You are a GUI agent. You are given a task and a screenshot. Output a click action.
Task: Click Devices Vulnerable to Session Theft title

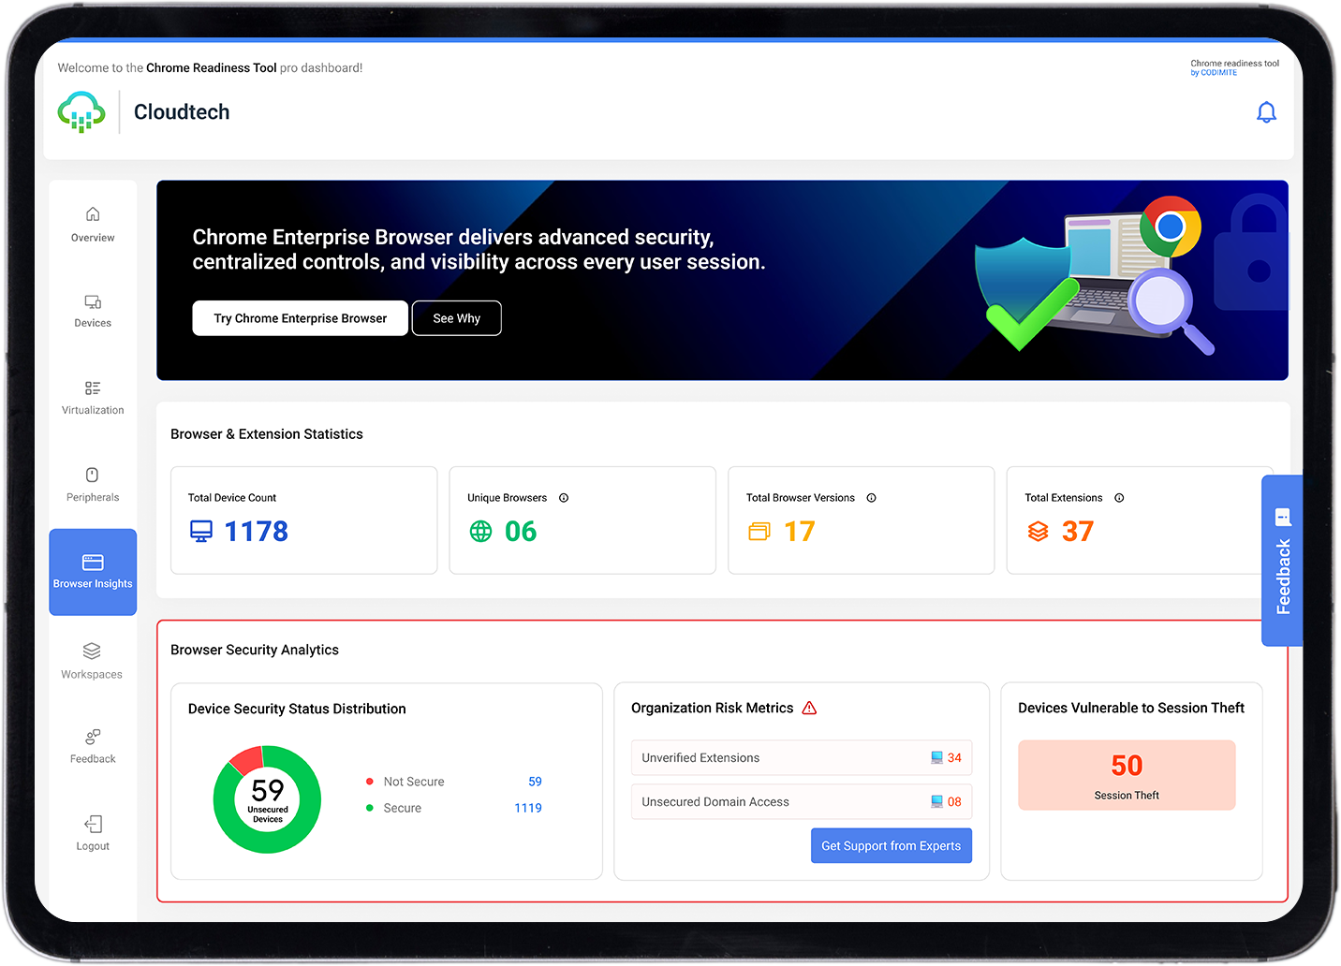pos(1131,709)
